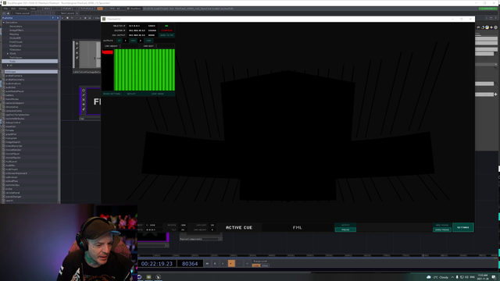Viewport: 500px width, 281px height.
Task: Toggle the Realtime checkbox
Action: (128, 9)
